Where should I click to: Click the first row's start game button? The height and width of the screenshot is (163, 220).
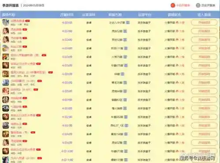pos(204,22)
